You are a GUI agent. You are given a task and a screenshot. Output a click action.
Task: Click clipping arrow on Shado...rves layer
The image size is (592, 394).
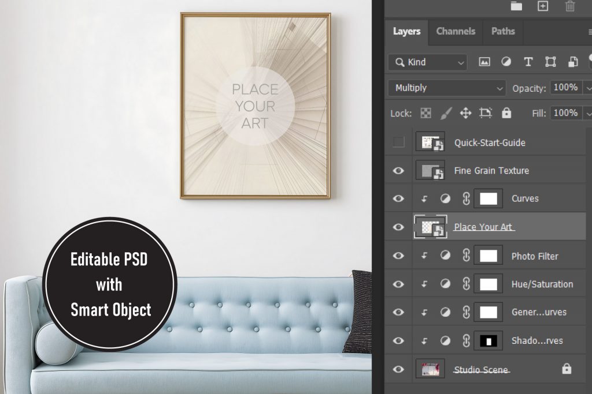424,341
